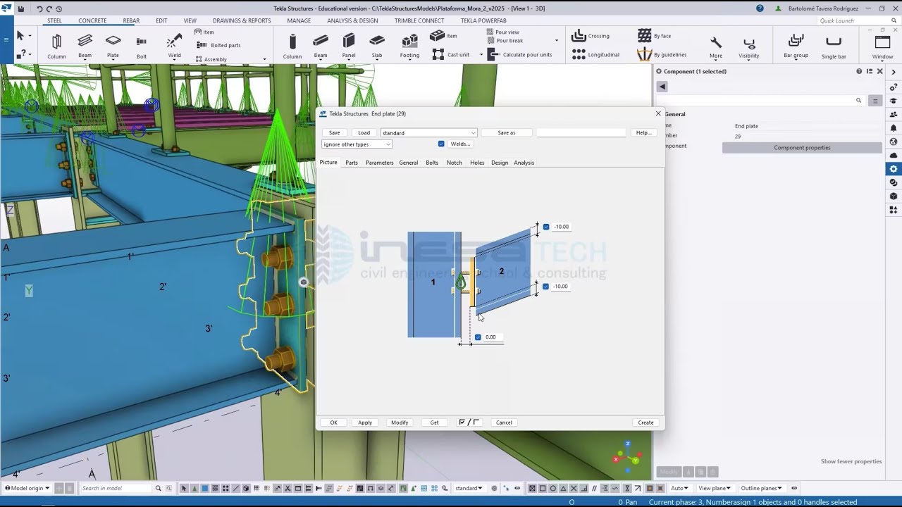Click the Search in model field
902x507 pixels.
(116, 488)
